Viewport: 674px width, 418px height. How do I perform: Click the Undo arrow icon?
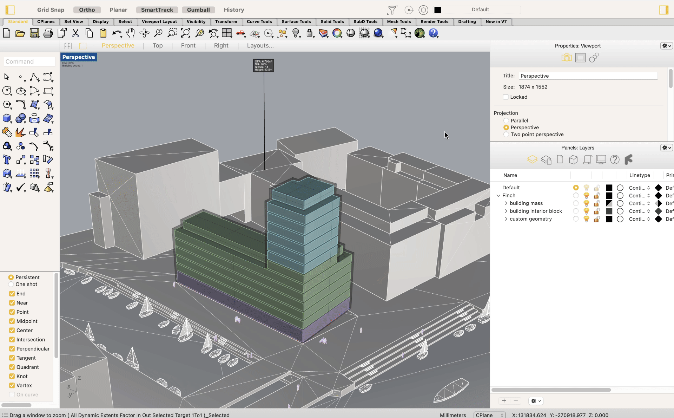coord(116,33)
